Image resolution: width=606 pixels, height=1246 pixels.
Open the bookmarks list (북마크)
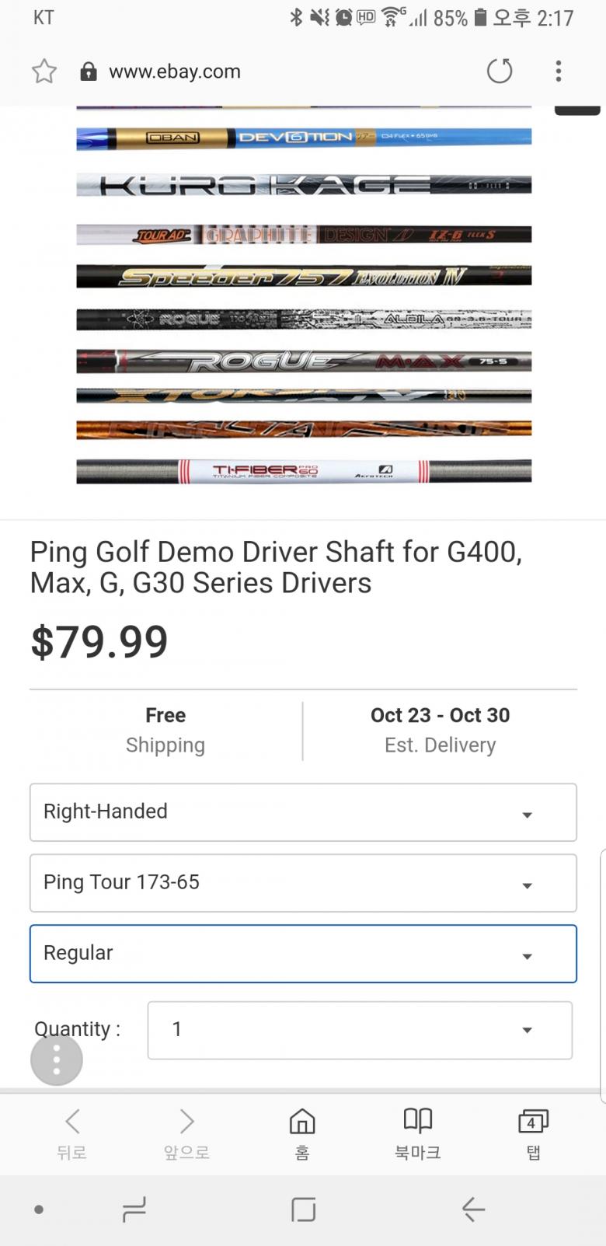coord(417,1133)
